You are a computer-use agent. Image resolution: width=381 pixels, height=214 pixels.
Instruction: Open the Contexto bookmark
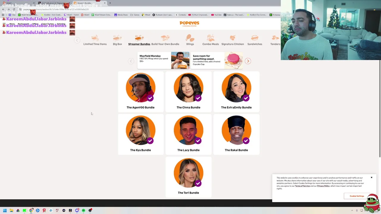pos(181,15)
